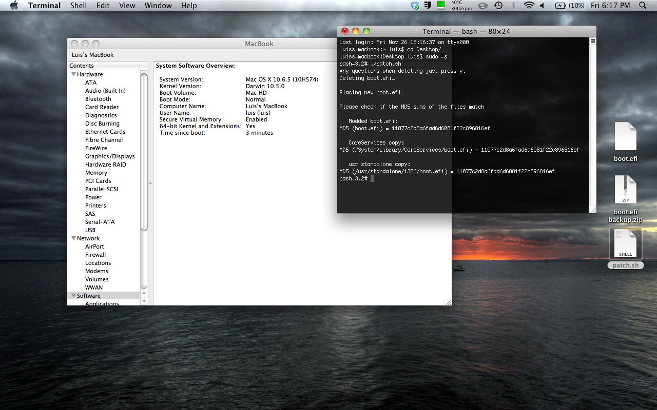Select Diagnostics item

[x=101, y=115]
